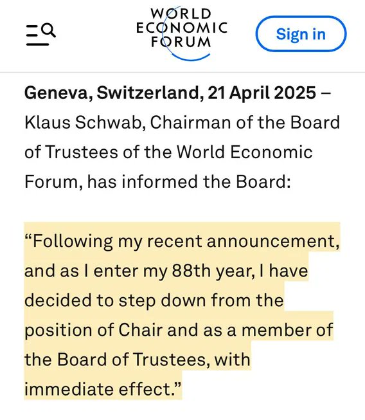This screenshot has width=365, height=420.
Task: Click the hamburger lines of the menu icon
Action: (x=36, y=35)
